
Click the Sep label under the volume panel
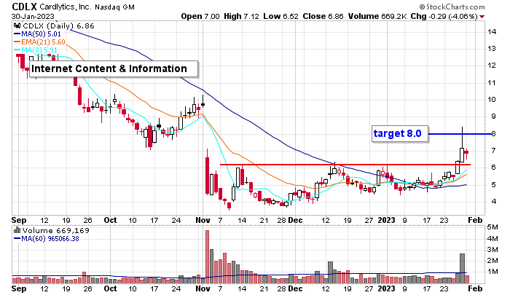[x=18, y=288]
